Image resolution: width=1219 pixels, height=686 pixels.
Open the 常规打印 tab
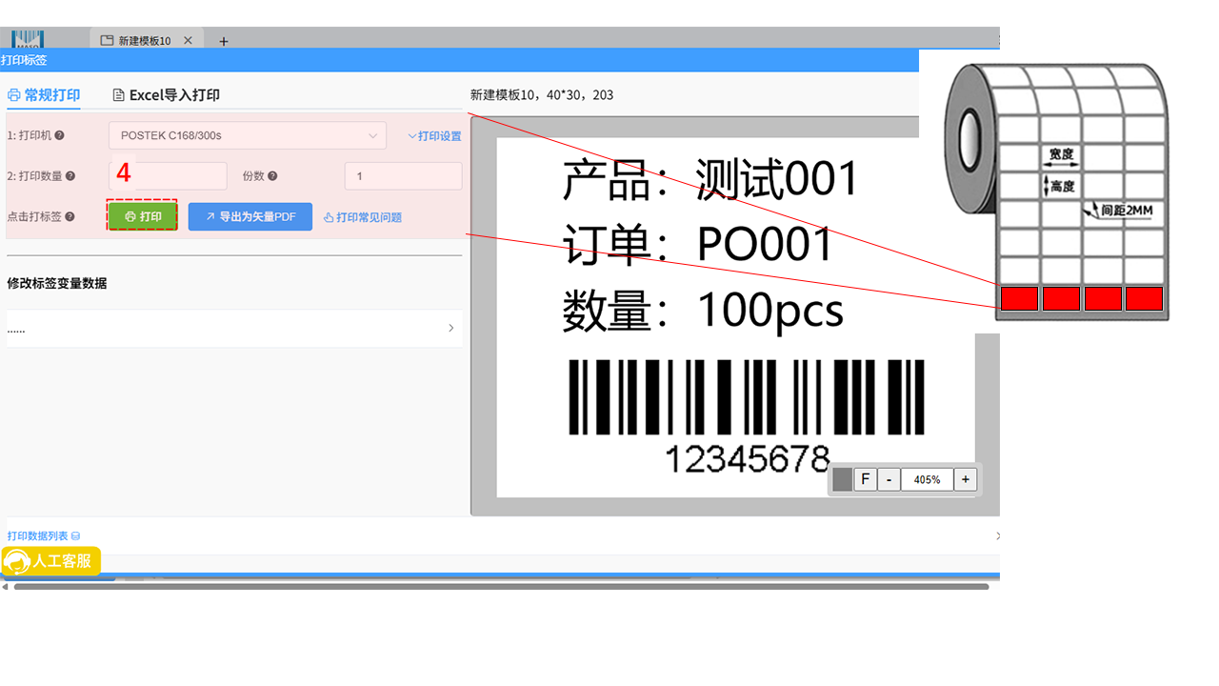44,95
